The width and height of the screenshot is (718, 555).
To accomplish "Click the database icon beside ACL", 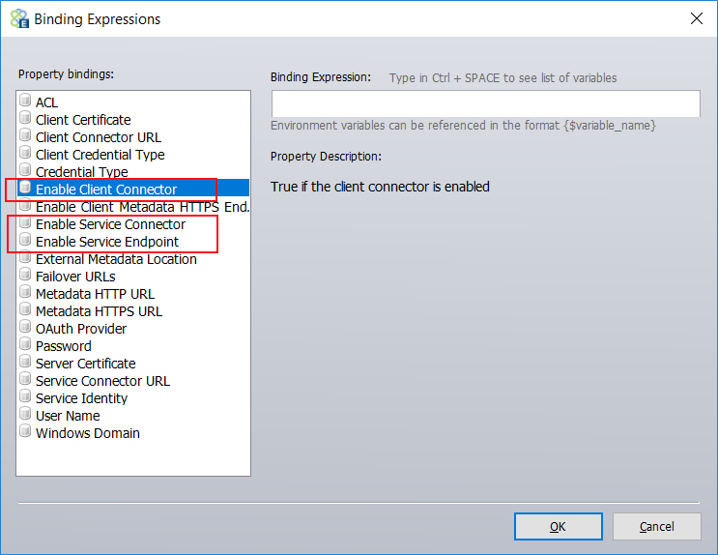I will [25, 101].
